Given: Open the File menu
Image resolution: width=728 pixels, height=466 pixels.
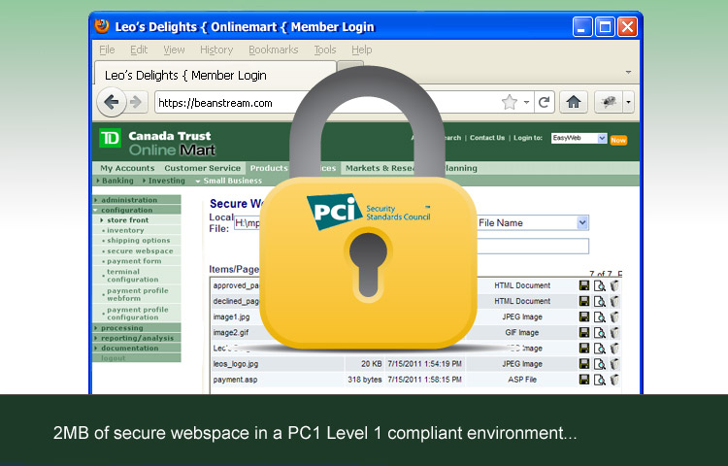Looking at the screenshot, I should 107,50.
